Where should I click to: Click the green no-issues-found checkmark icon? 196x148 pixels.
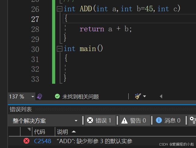tap(57, 96)
